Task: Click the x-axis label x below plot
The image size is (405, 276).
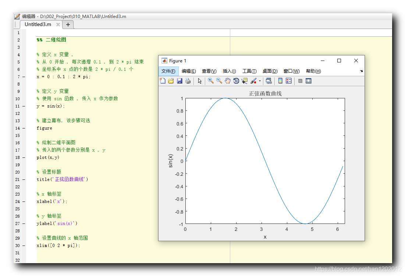Action: tap(265, 237)
